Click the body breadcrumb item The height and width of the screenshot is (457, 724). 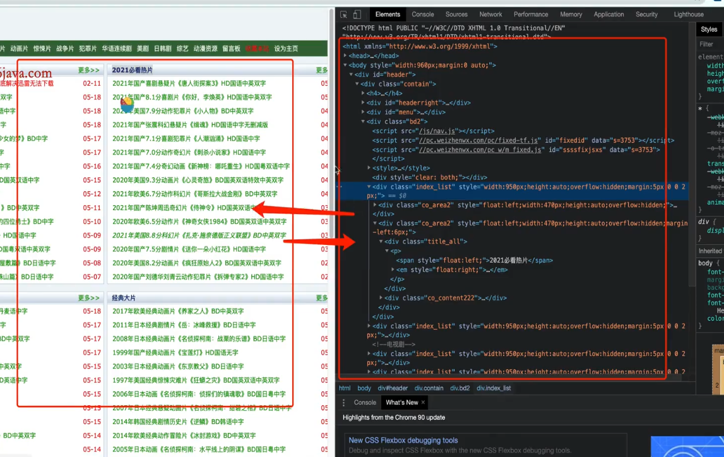pos(364,388)
